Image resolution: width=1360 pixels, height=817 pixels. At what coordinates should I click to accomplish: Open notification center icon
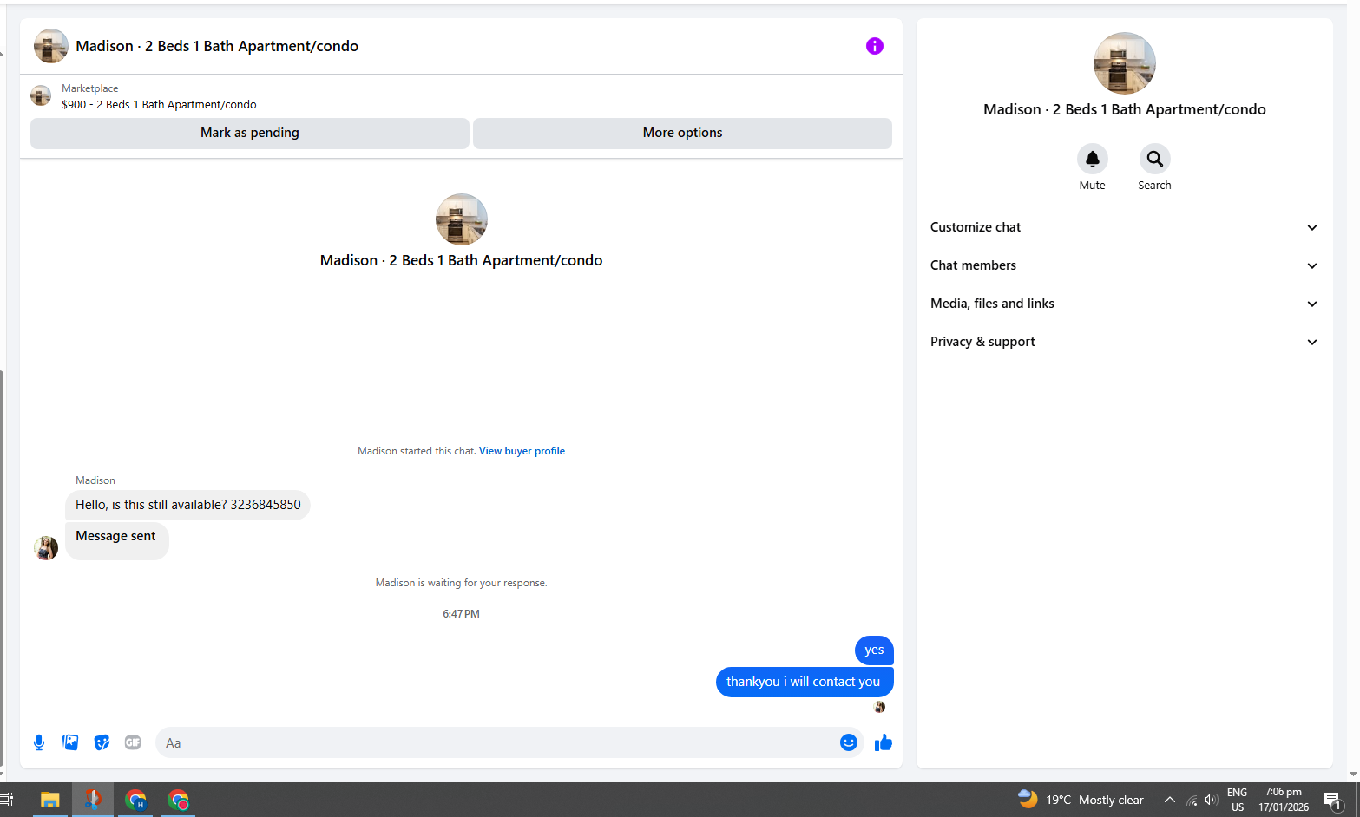click(1333, 800)
